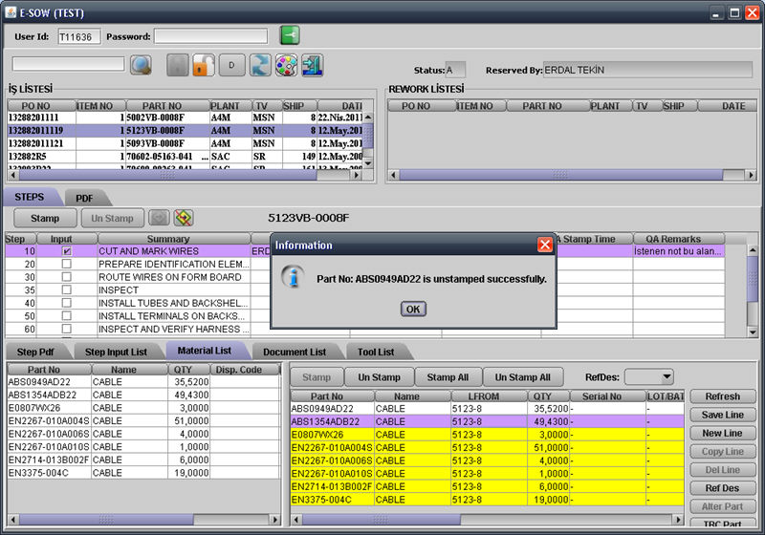Select E0807WX26 in left material list

coord(144,408)
